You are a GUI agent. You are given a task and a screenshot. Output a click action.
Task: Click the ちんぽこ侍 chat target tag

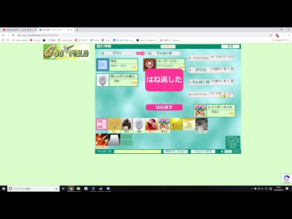pyautogui.click(x=233, y=141)
